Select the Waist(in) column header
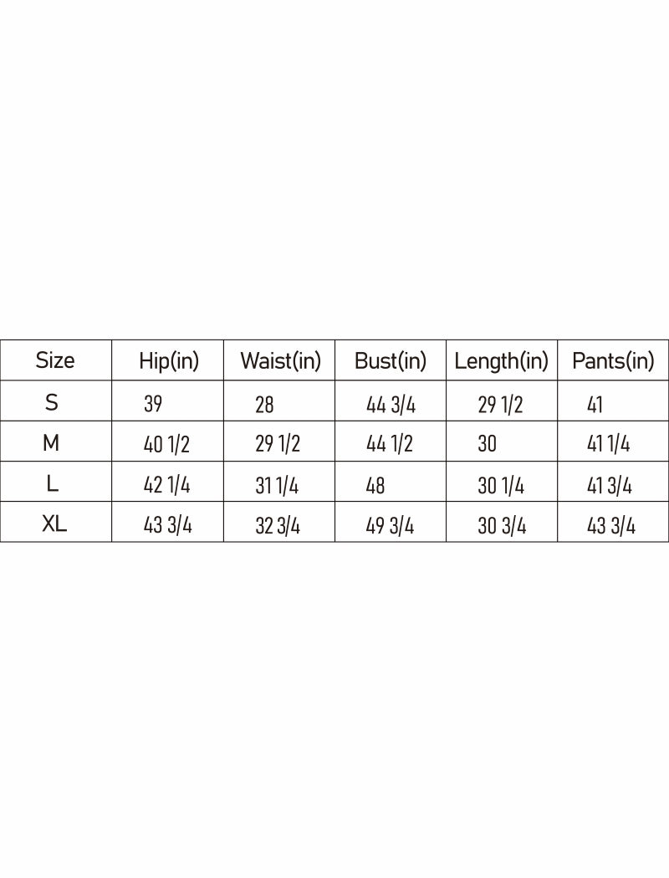This screenshot has width=669, height=878. point(280,361)
